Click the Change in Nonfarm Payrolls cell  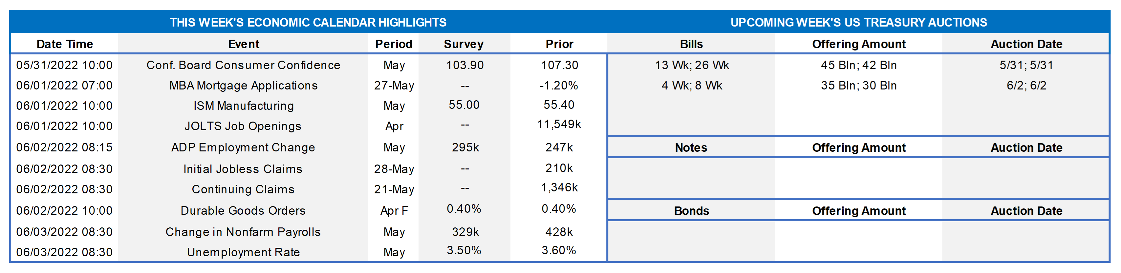pyautogui.click(x=243, y=232)
